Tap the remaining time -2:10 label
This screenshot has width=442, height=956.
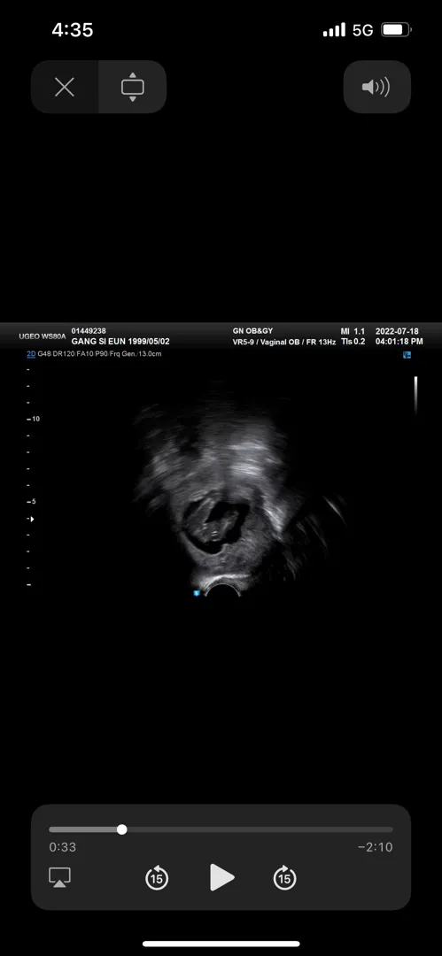375,847
